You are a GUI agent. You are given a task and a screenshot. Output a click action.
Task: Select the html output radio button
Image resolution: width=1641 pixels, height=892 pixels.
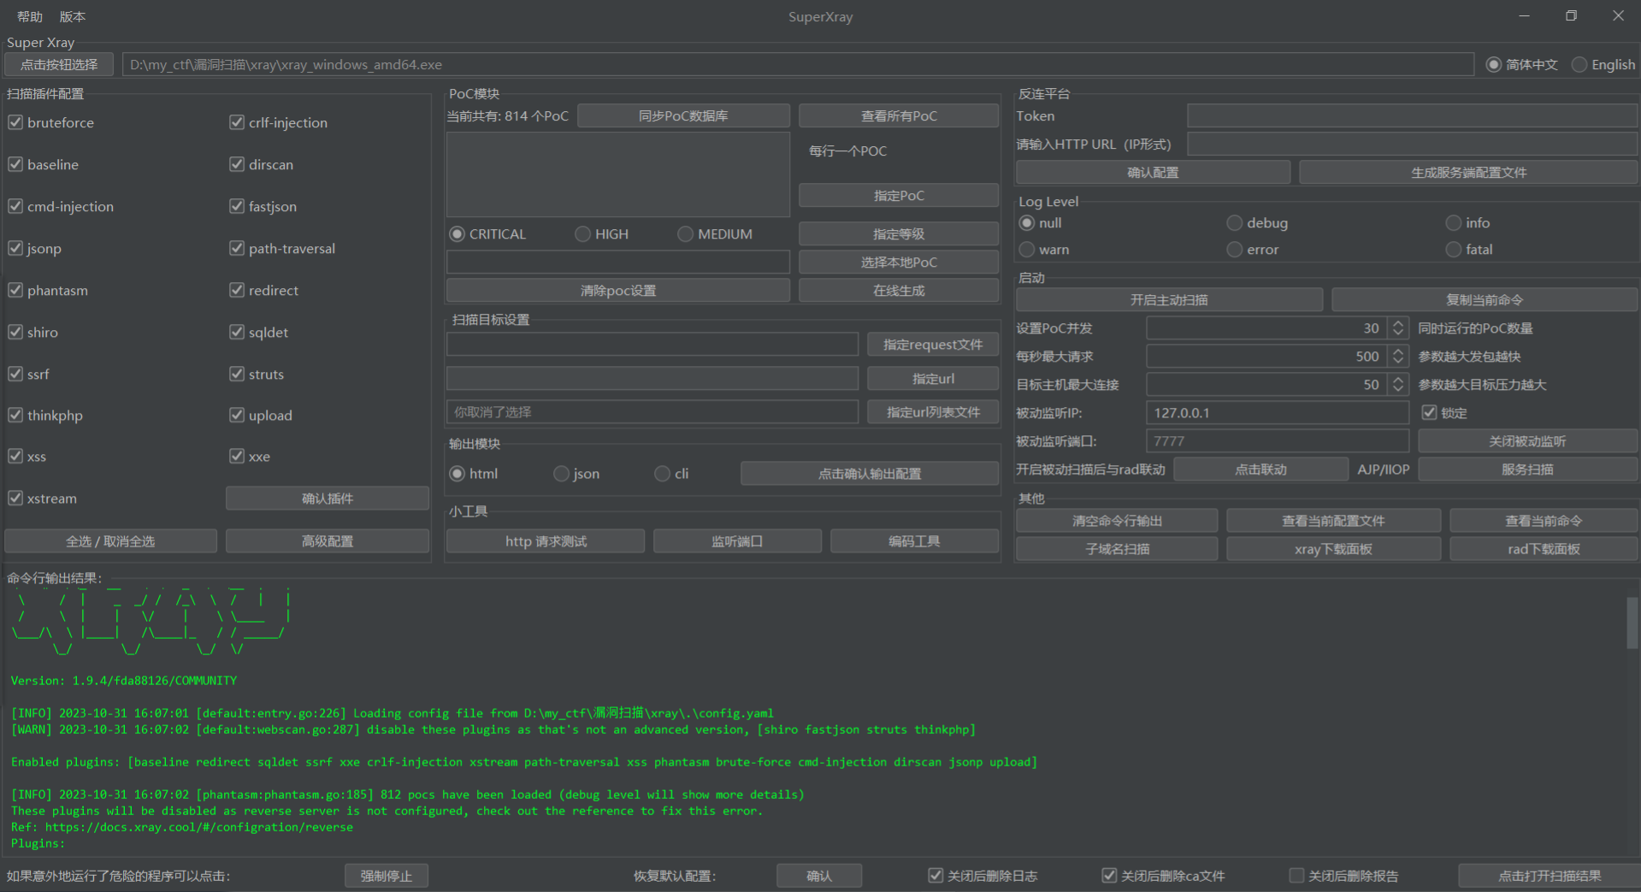tap(457, 473)
